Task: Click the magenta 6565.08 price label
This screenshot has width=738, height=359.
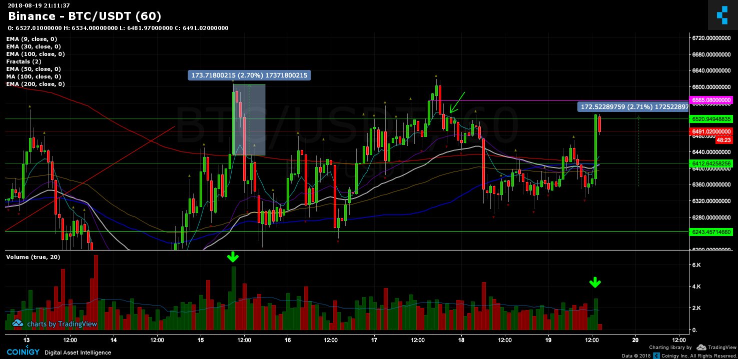Action: pyautogui.click(x=711, y=100)
